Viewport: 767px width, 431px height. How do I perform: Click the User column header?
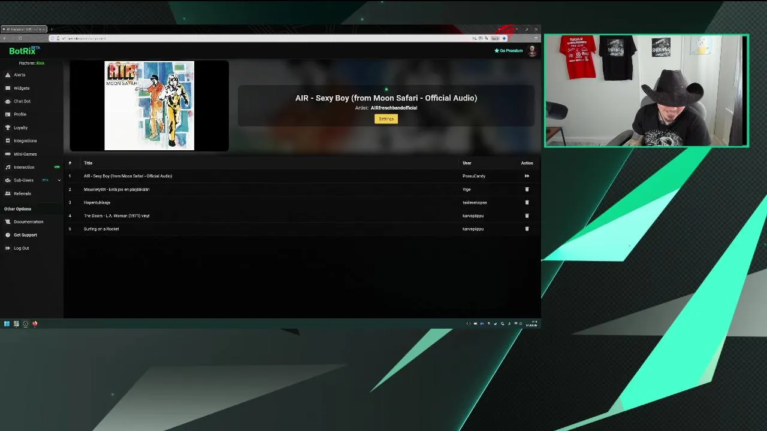tap(467, 163)
